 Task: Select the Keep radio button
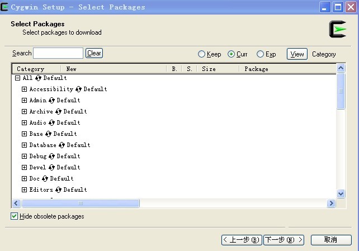point(201,54)
